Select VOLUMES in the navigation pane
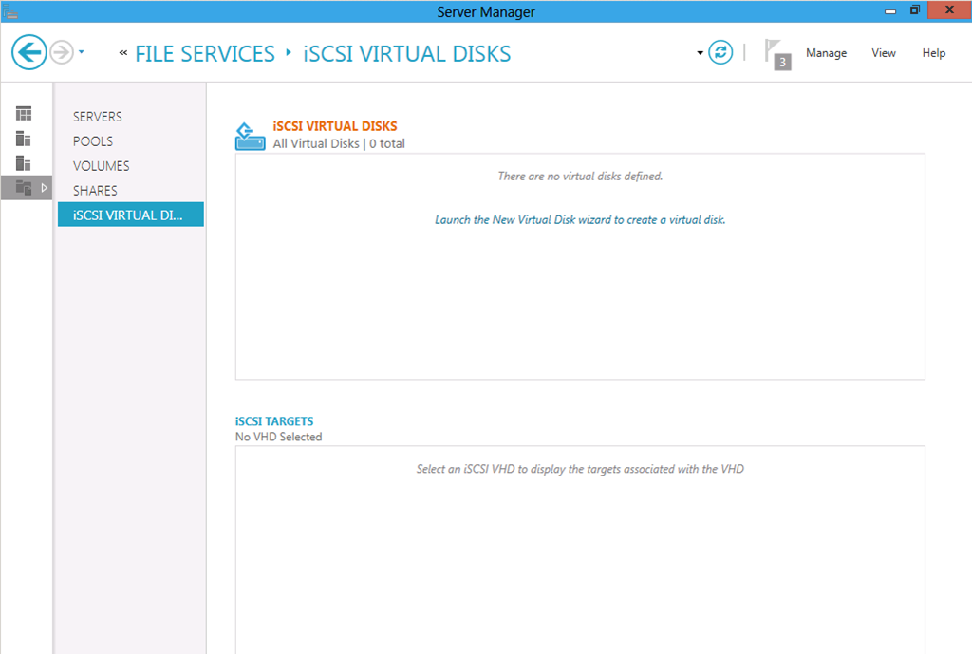This screenshot has width=972, height=654. (101, 166)
